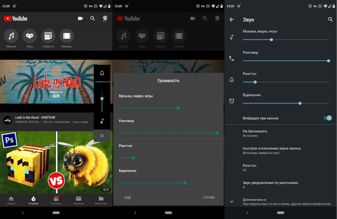Tap ГОТОВО in Громкость dialog
This screenshot has width=337, height=219.
[x=209, y=198]
